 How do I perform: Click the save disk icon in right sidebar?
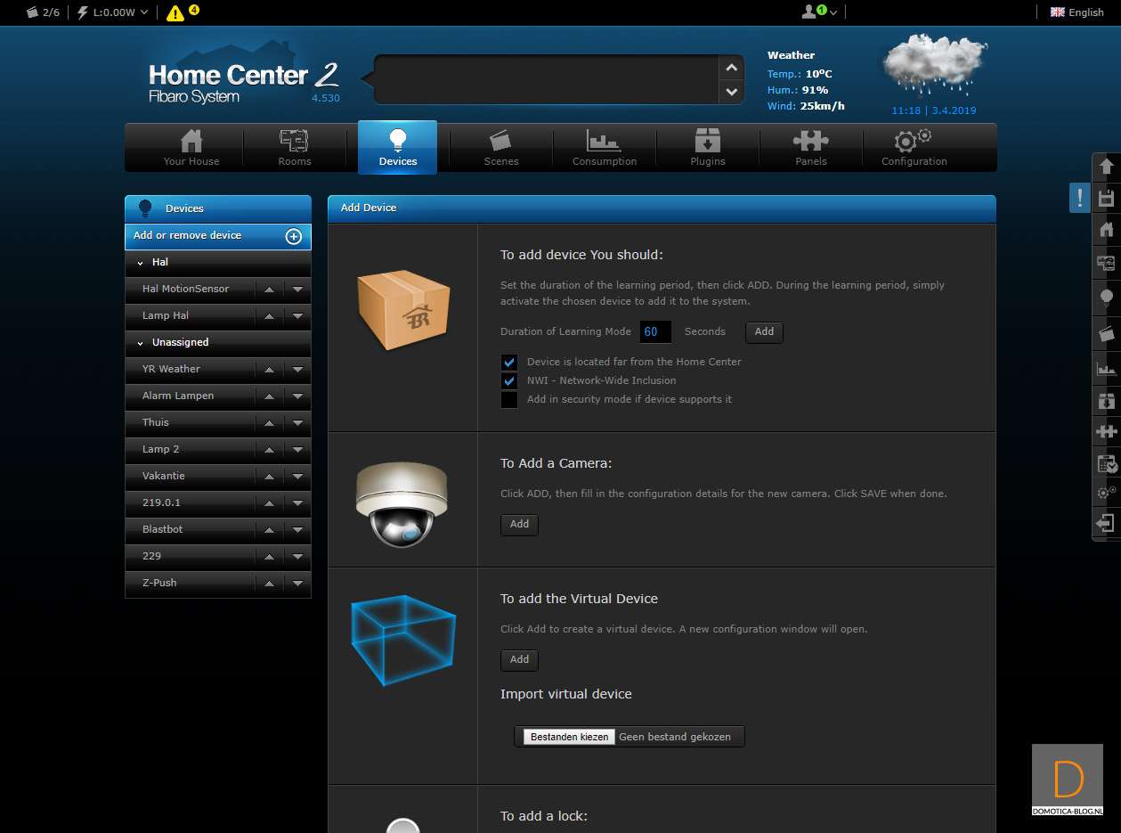[1106, 199]
